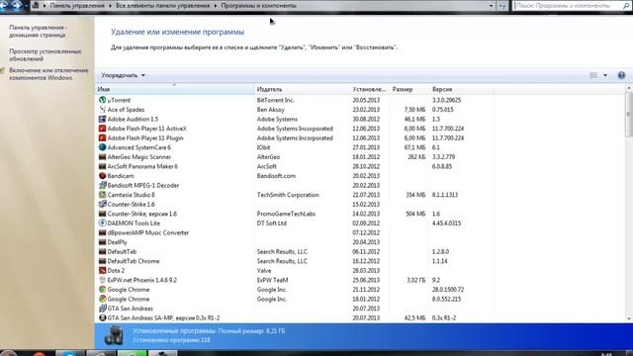Click Adobe Flash Player 11 ActiveX icon
This screenshot has width=633, height=356.
click(103, 129)
